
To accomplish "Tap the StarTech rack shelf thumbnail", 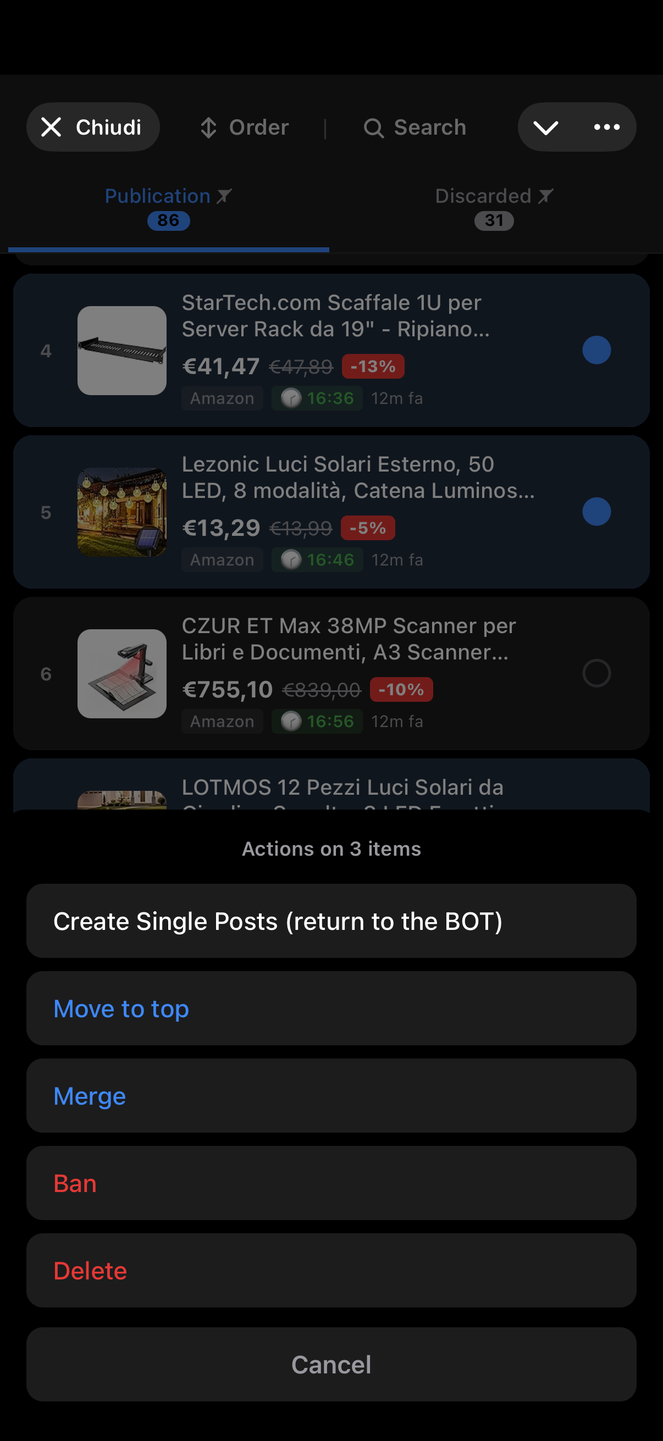I will [x=122, y=351].
